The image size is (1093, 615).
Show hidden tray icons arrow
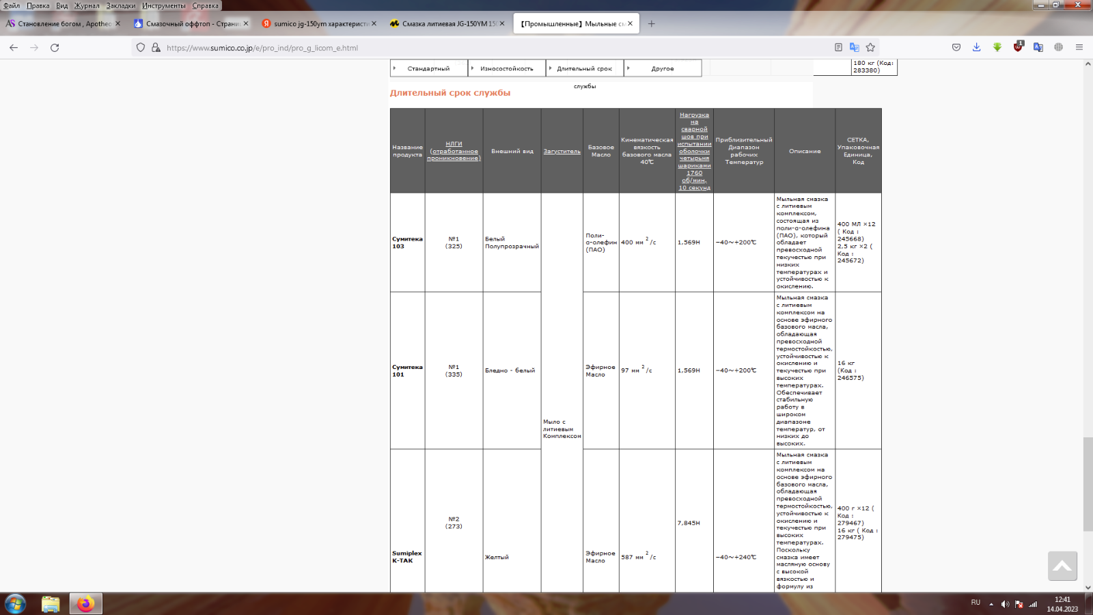(991, 604)
